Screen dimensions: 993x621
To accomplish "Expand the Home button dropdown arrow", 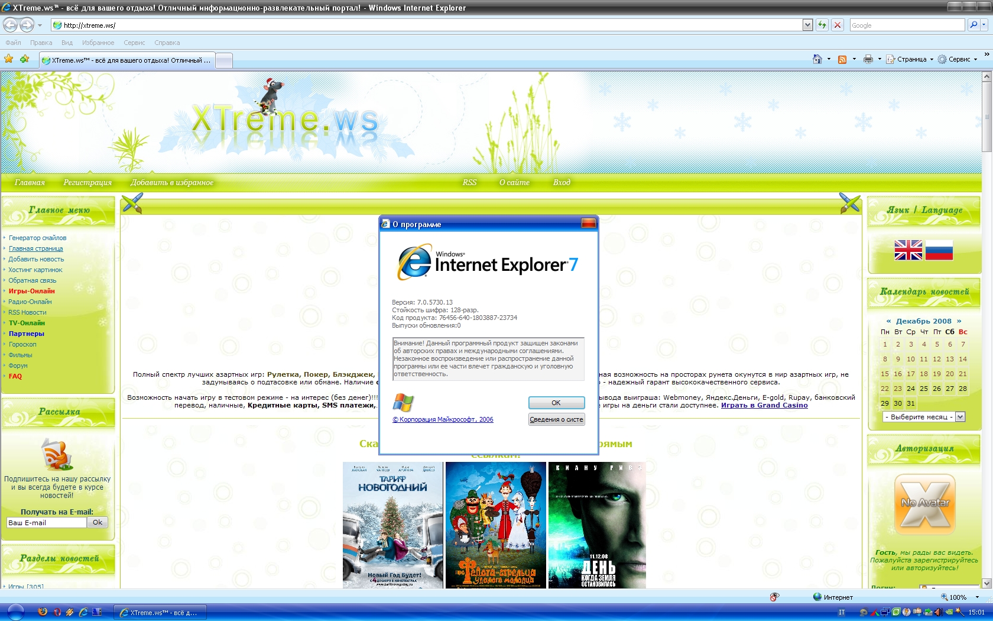I will point(829,59).
